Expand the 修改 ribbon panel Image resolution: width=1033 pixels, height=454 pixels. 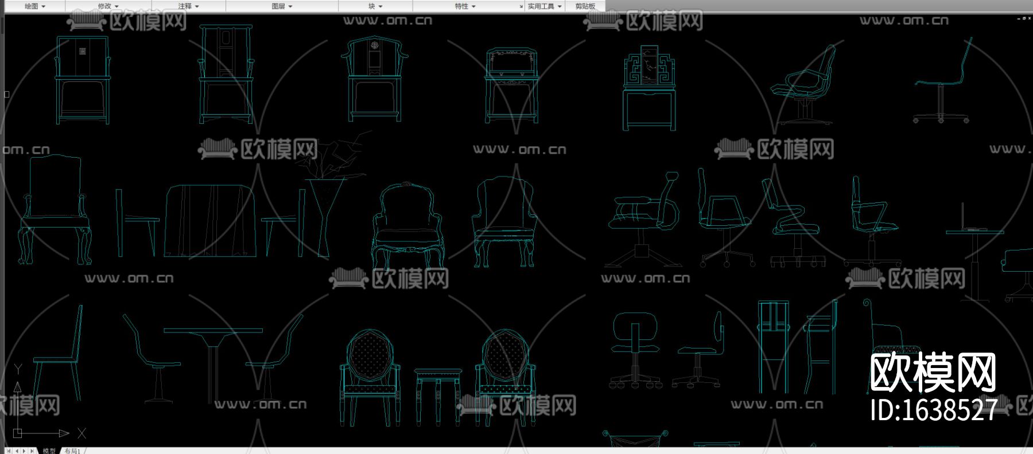pyautogui.click(x=108, y=6)
